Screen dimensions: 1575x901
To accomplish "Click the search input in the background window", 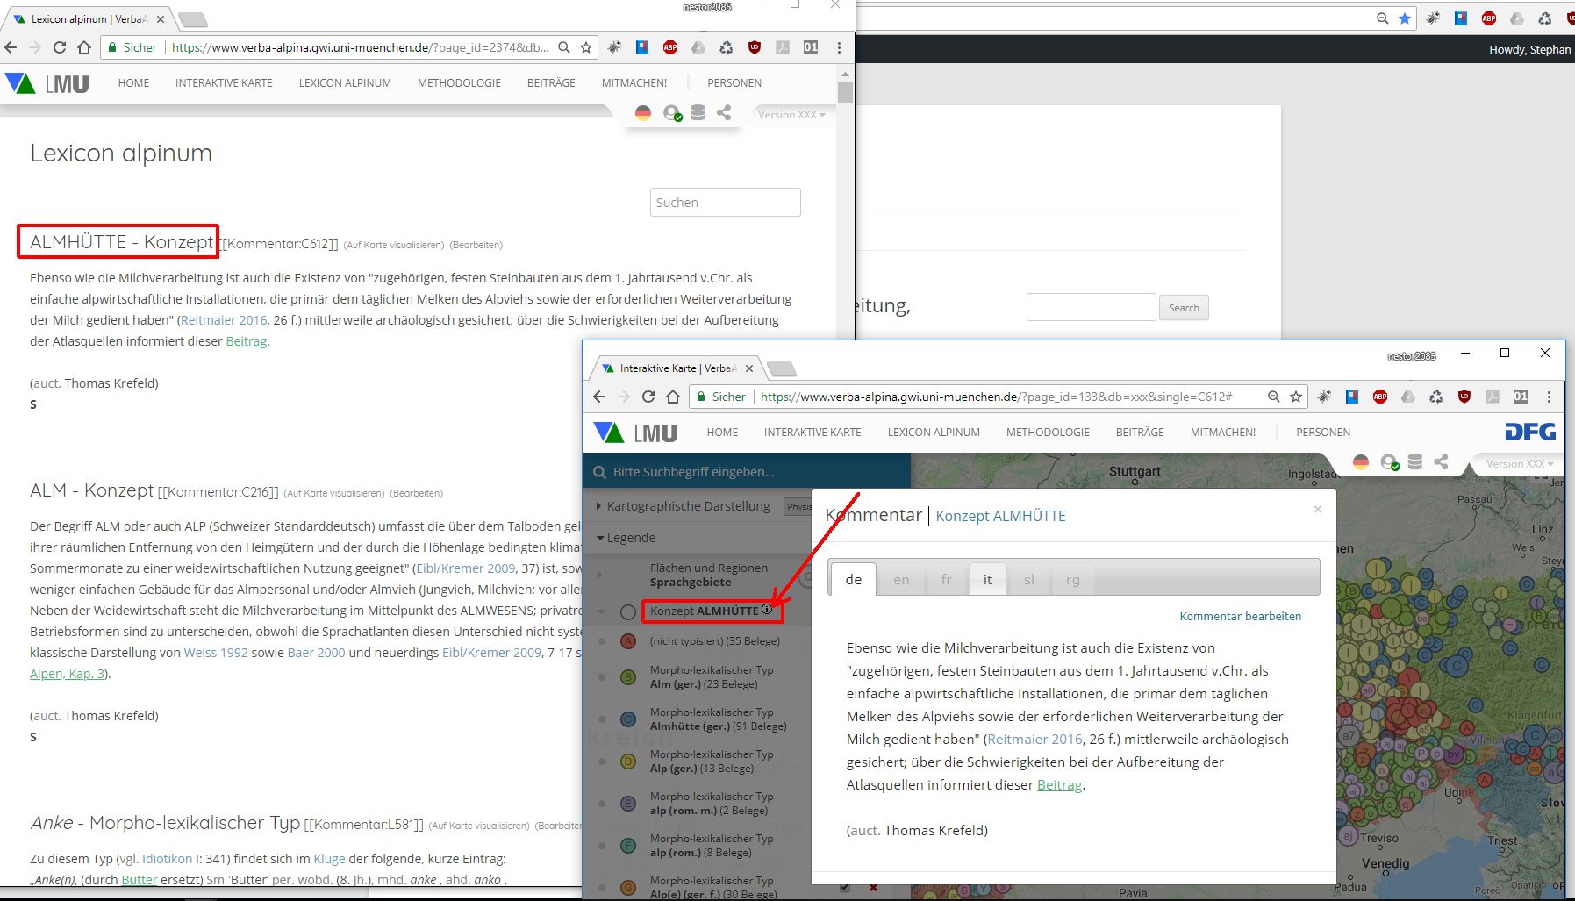I will pyautogui.click(x=1091, y=307).
